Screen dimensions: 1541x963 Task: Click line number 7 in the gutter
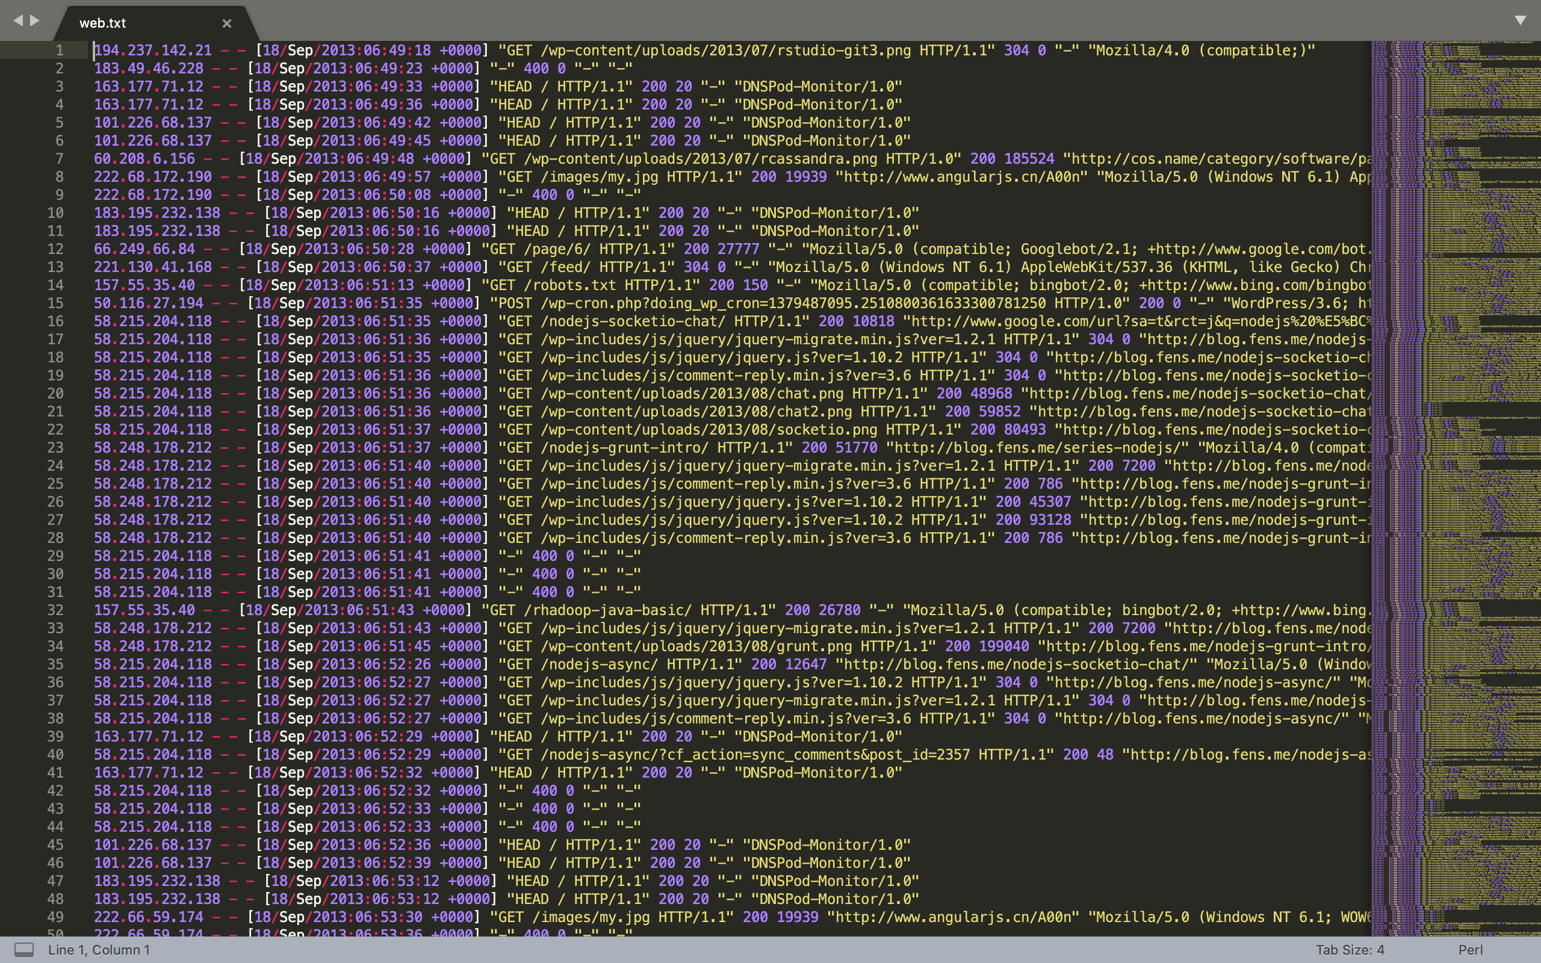[x=59, y=158]
